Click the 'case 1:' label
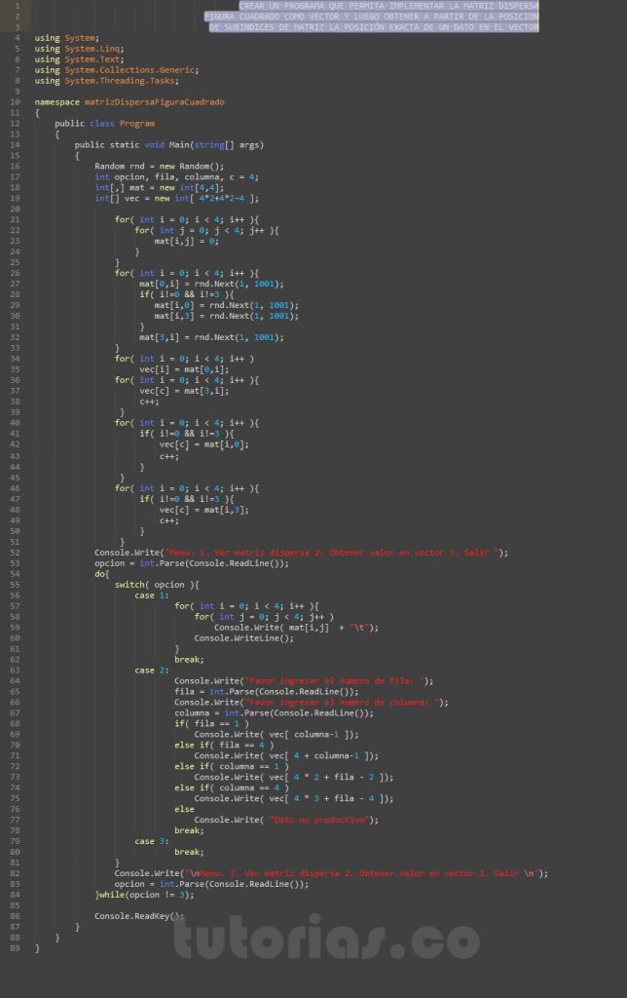The image size is (627, 998). coord(152,595)
